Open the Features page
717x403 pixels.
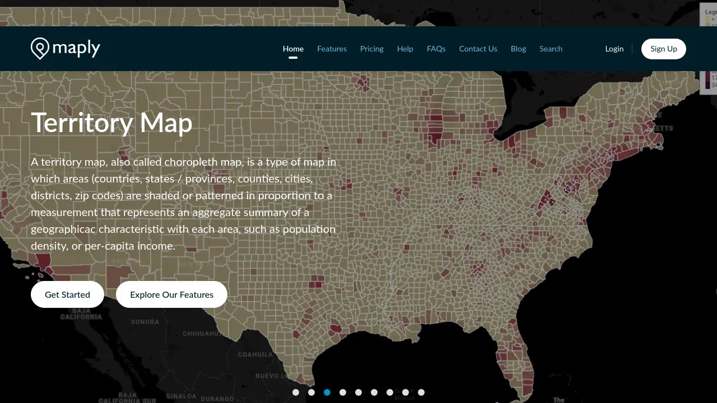click(332, 49)
